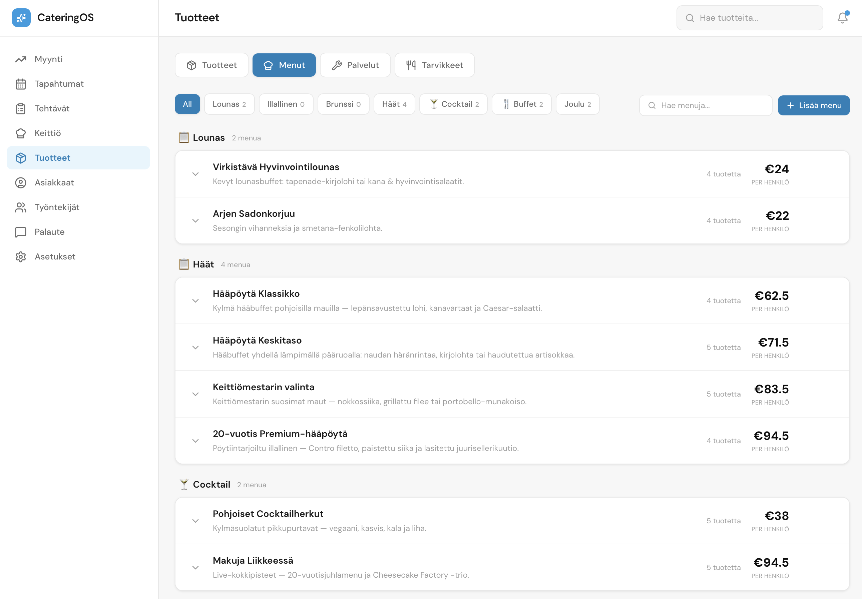Expand Keittiömestarin valinta row chevron
862x599 pixels.
195,394
